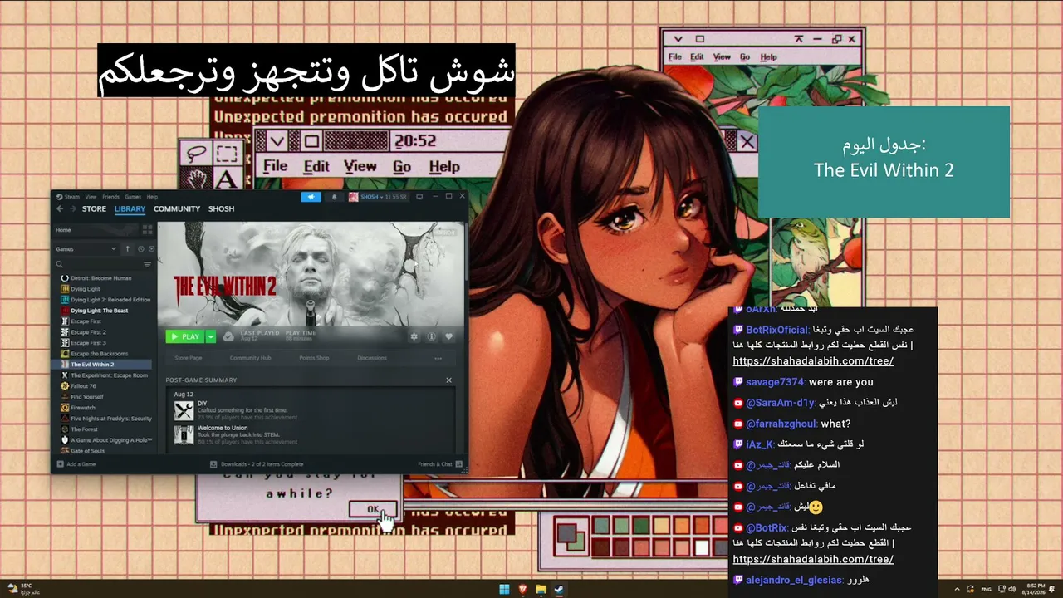1063x598 pixels.
Task: Click the SHOSH profile avatar
Action: pos(354,197)
